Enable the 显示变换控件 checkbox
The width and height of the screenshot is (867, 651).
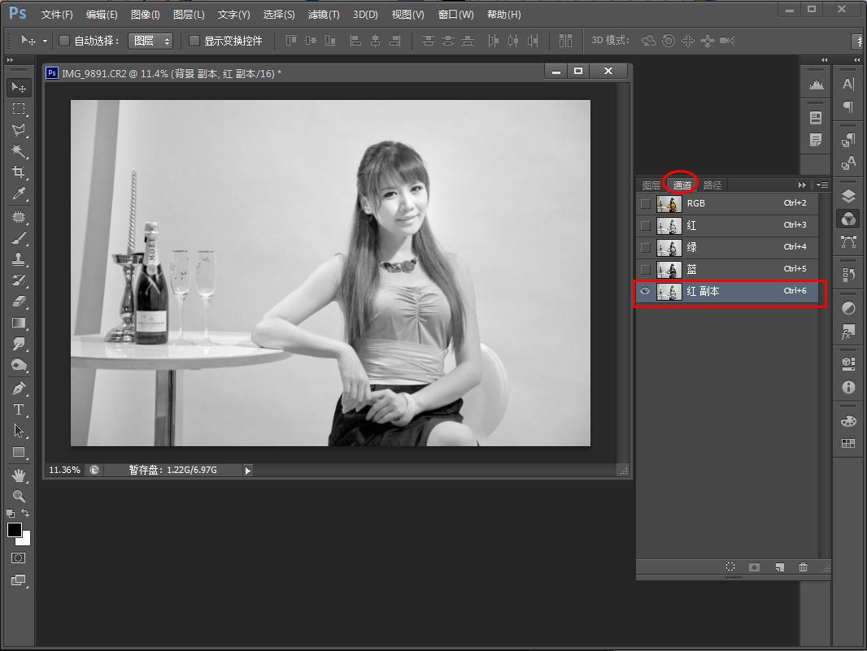[x=194, y=41]
